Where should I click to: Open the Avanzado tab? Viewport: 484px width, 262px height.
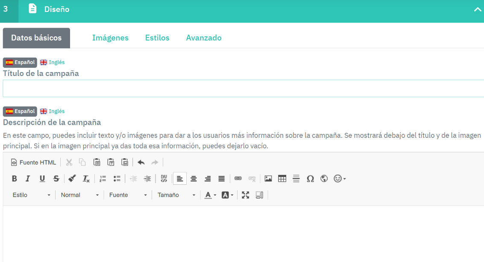coord(203,38)
